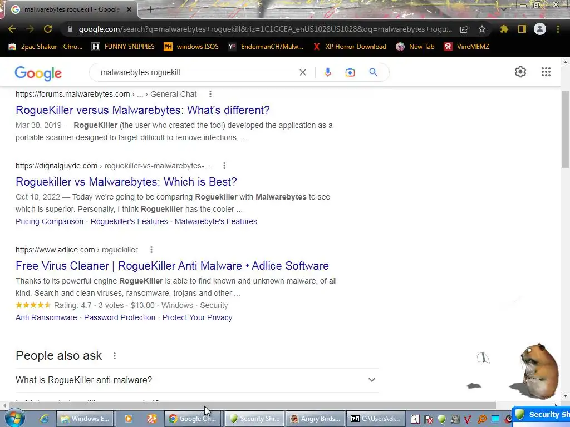Image resolution: width=570 pixels, height=427 pixels.
Task: Click the horizontal scrollbar at page bottom
Action: coord(252,405)
